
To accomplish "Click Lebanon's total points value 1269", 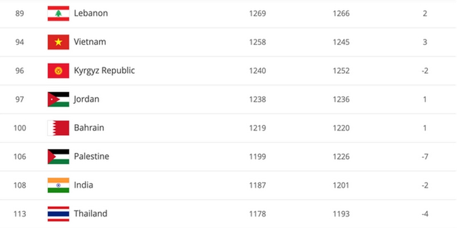I will point(258,13).
